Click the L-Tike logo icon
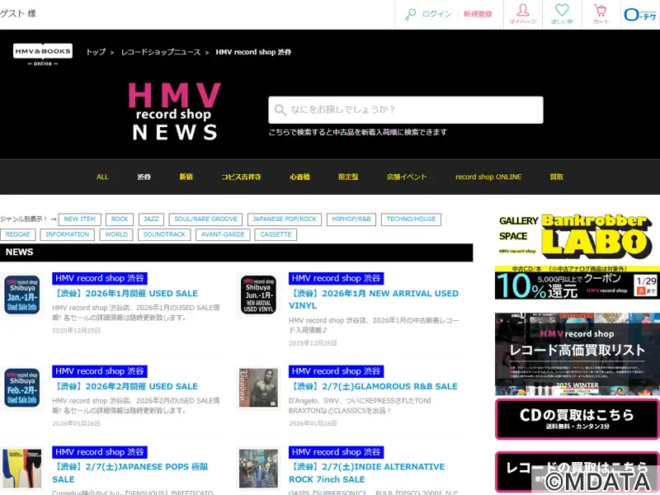Image resolution: width=660 pixels, height=495 pixels. click(x=640, y=15)
